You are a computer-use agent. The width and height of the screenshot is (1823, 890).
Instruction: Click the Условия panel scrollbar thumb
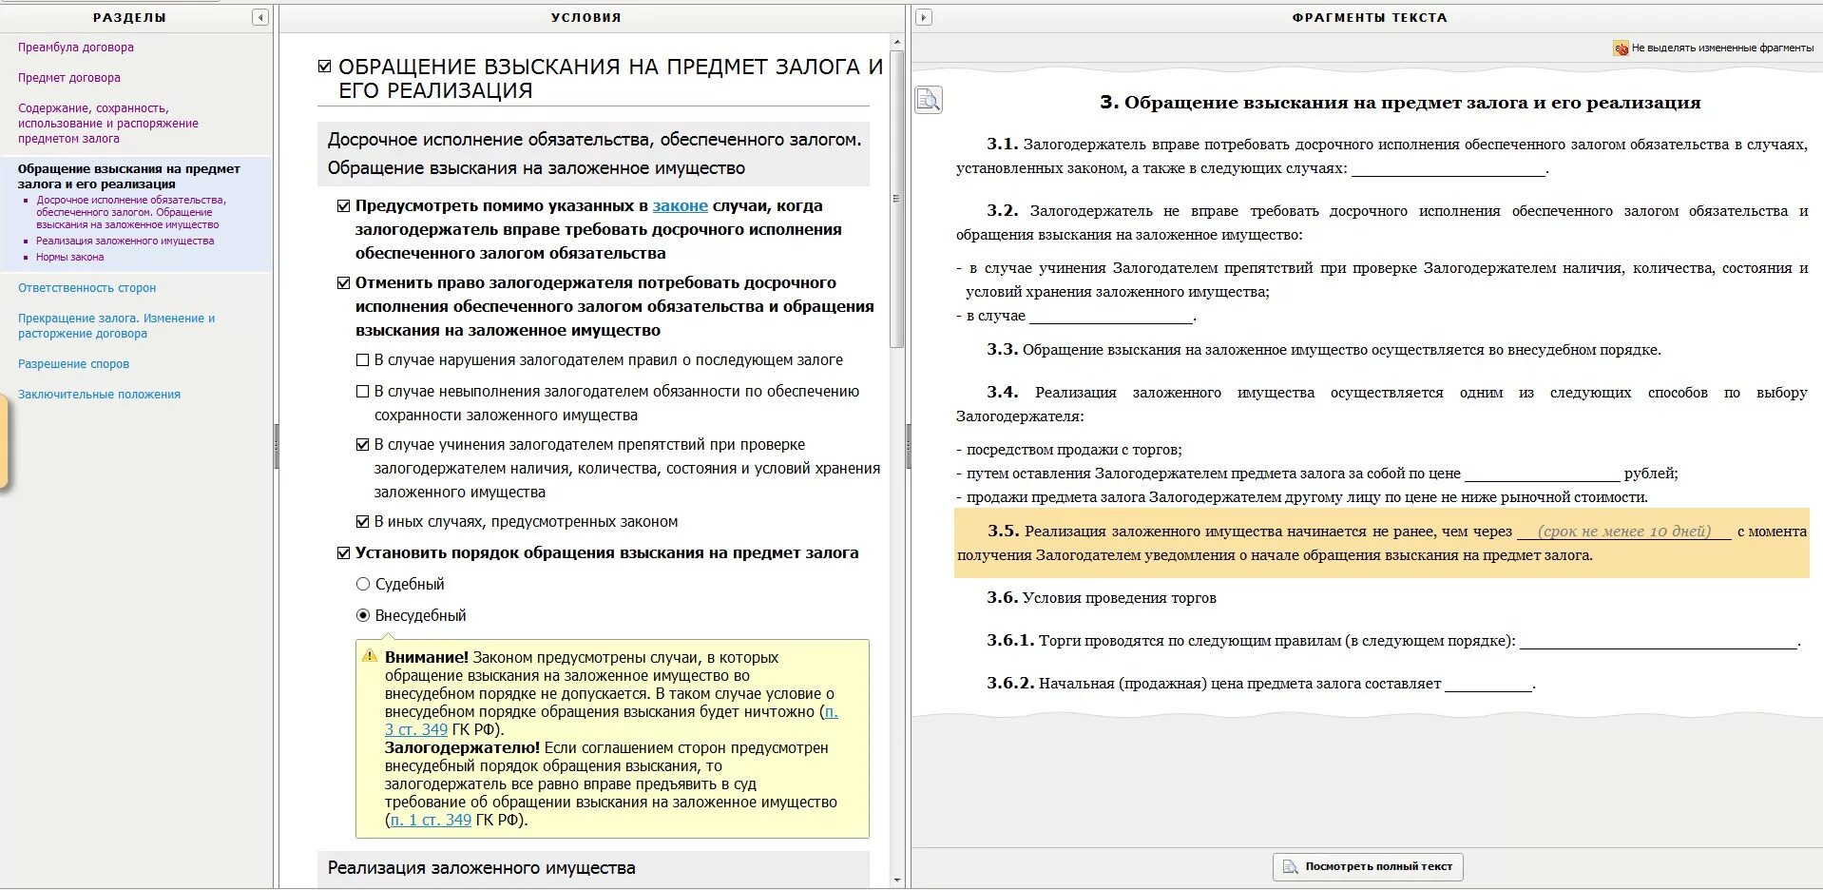896,199
